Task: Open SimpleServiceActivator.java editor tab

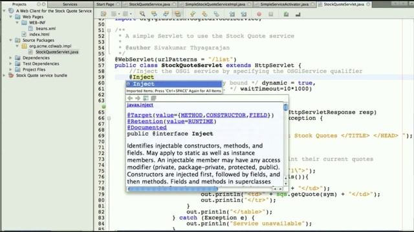Action: (x=285, y=5)
